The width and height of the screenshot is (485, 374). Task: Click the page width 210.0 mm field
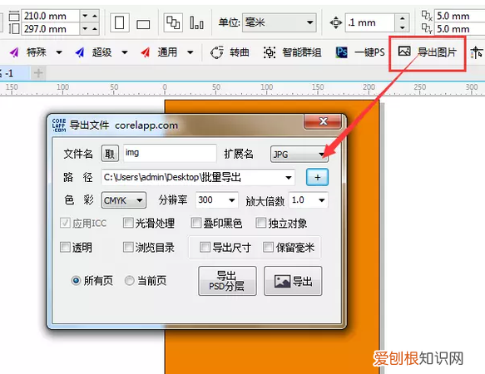click(x=51, y=16)
